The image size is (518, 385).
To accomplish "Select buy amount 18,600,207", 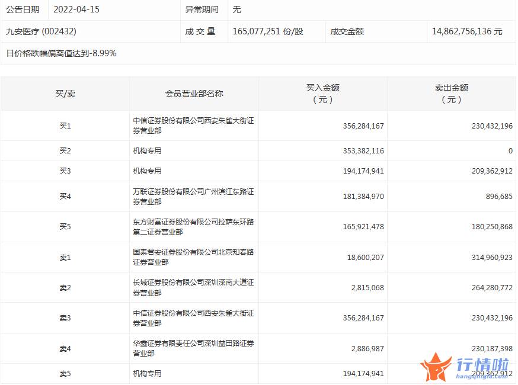I will (365, 258).
